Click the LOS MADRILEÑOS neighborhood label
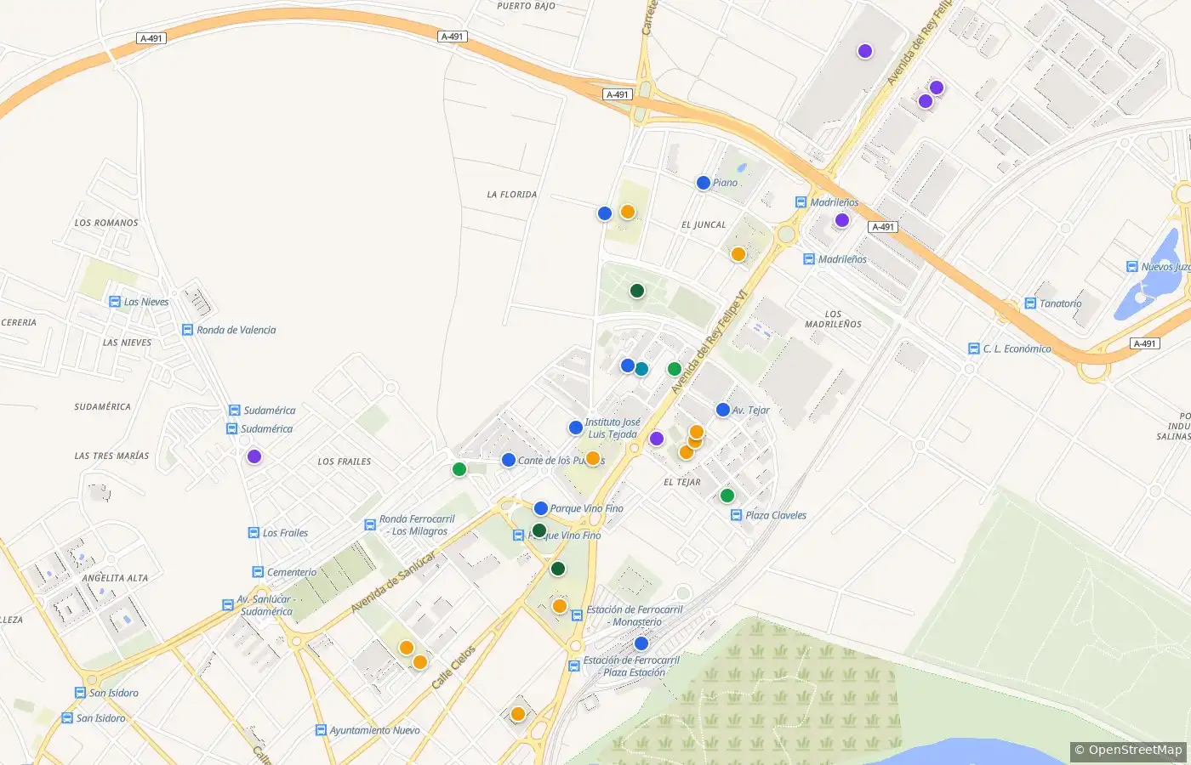 [x=834, y=319]
